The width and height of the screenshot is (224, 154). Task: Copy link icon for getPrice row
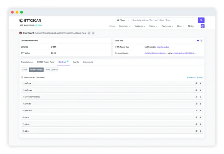click(196, 83)
